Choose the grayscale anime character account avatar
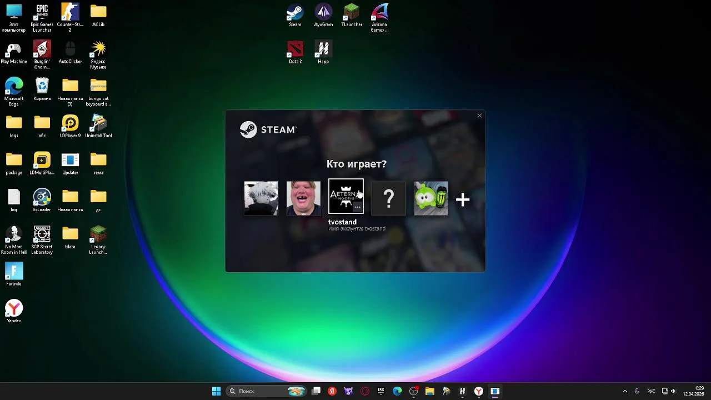 coord(261,198)
